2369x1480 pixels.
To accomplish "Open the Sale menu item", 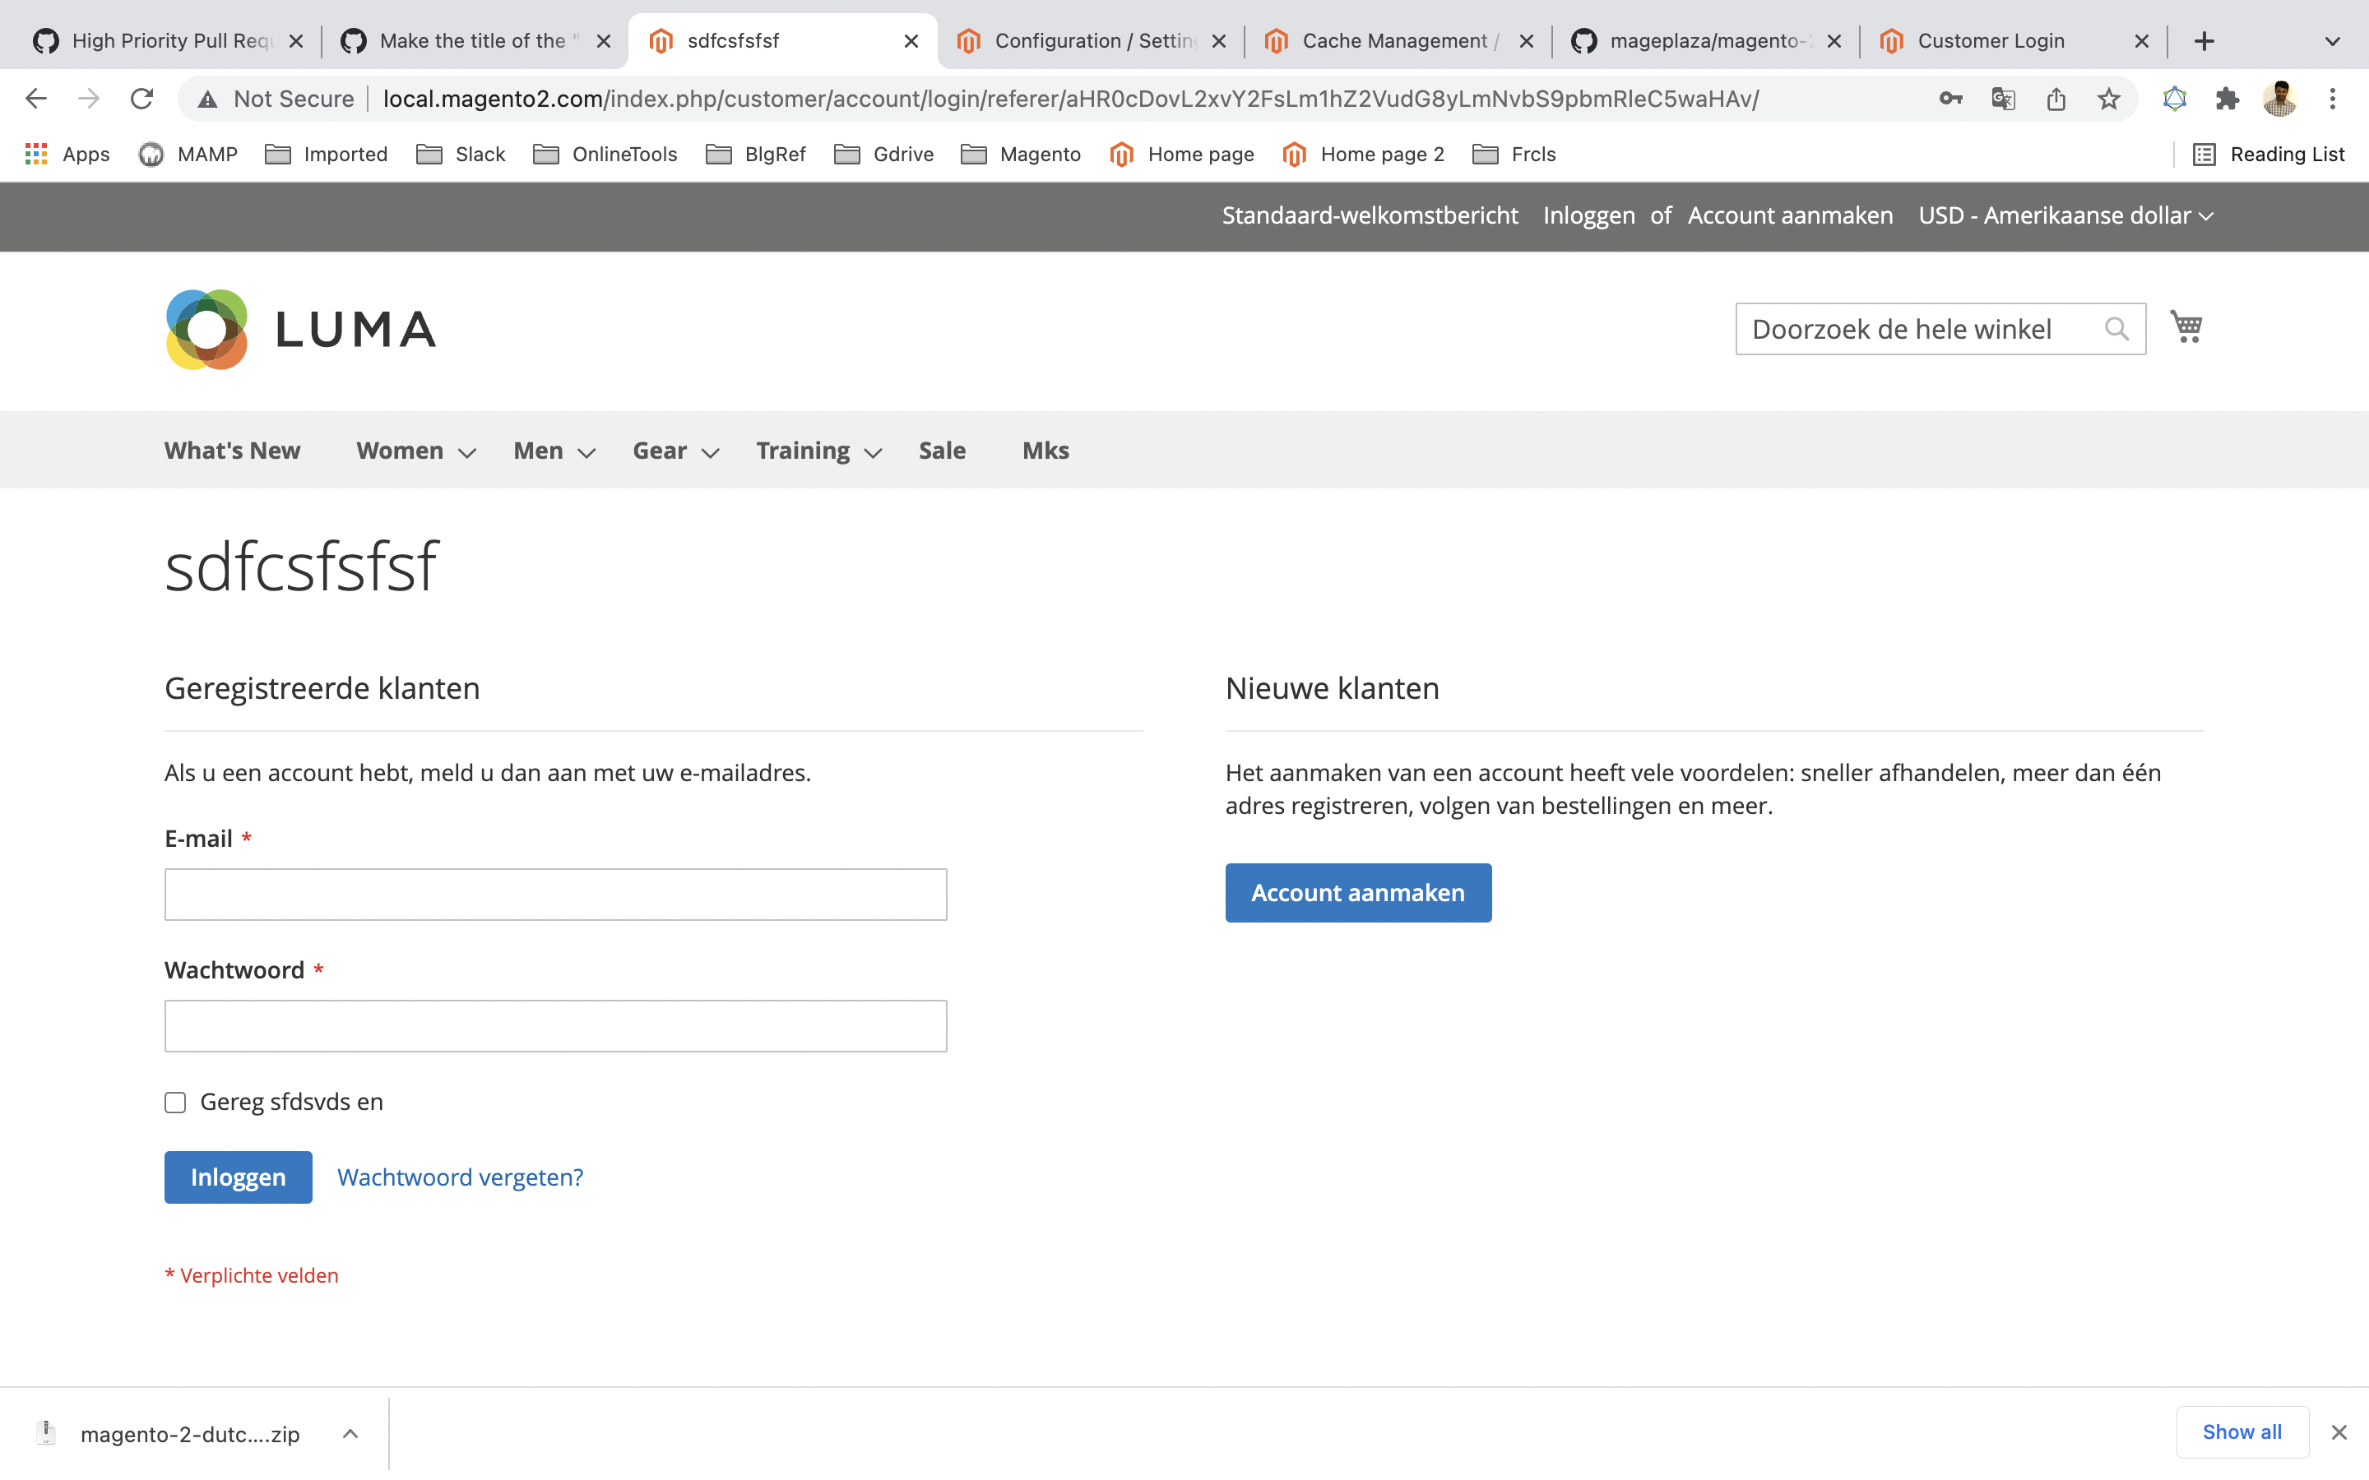I will pyautogui.click(x=942, y=451).
